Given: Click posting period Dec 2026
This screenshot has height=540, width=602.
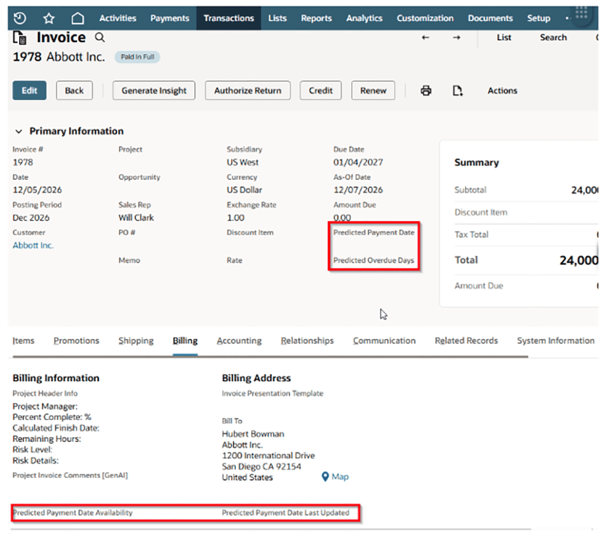Looking at the screenshot, I should point(31,217).
